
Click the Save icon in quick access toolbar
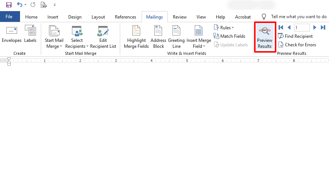(9, 4)
